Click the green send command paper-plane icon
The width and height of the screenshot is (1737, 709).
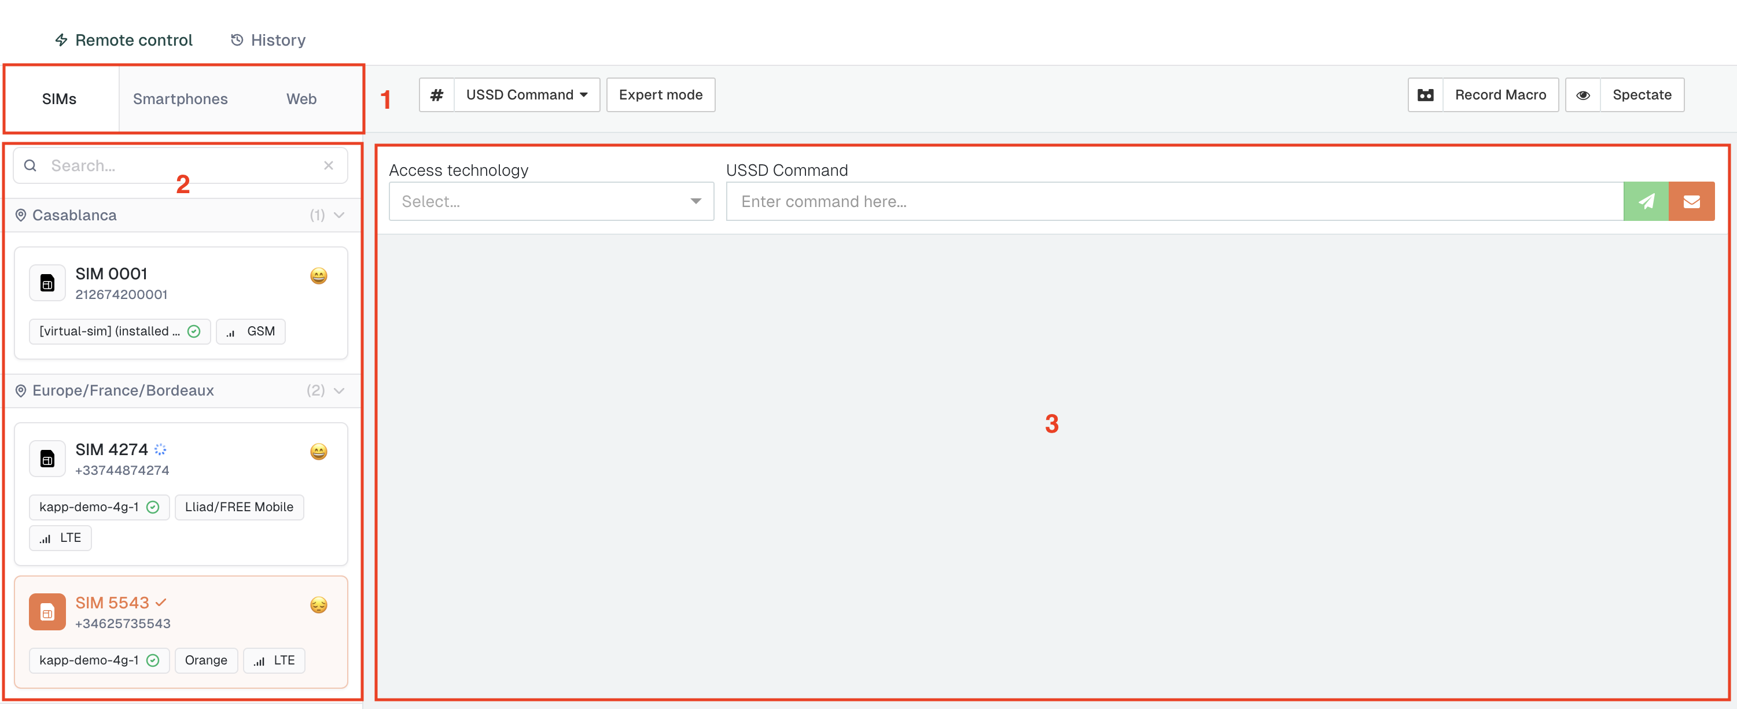pos(1646,201)
